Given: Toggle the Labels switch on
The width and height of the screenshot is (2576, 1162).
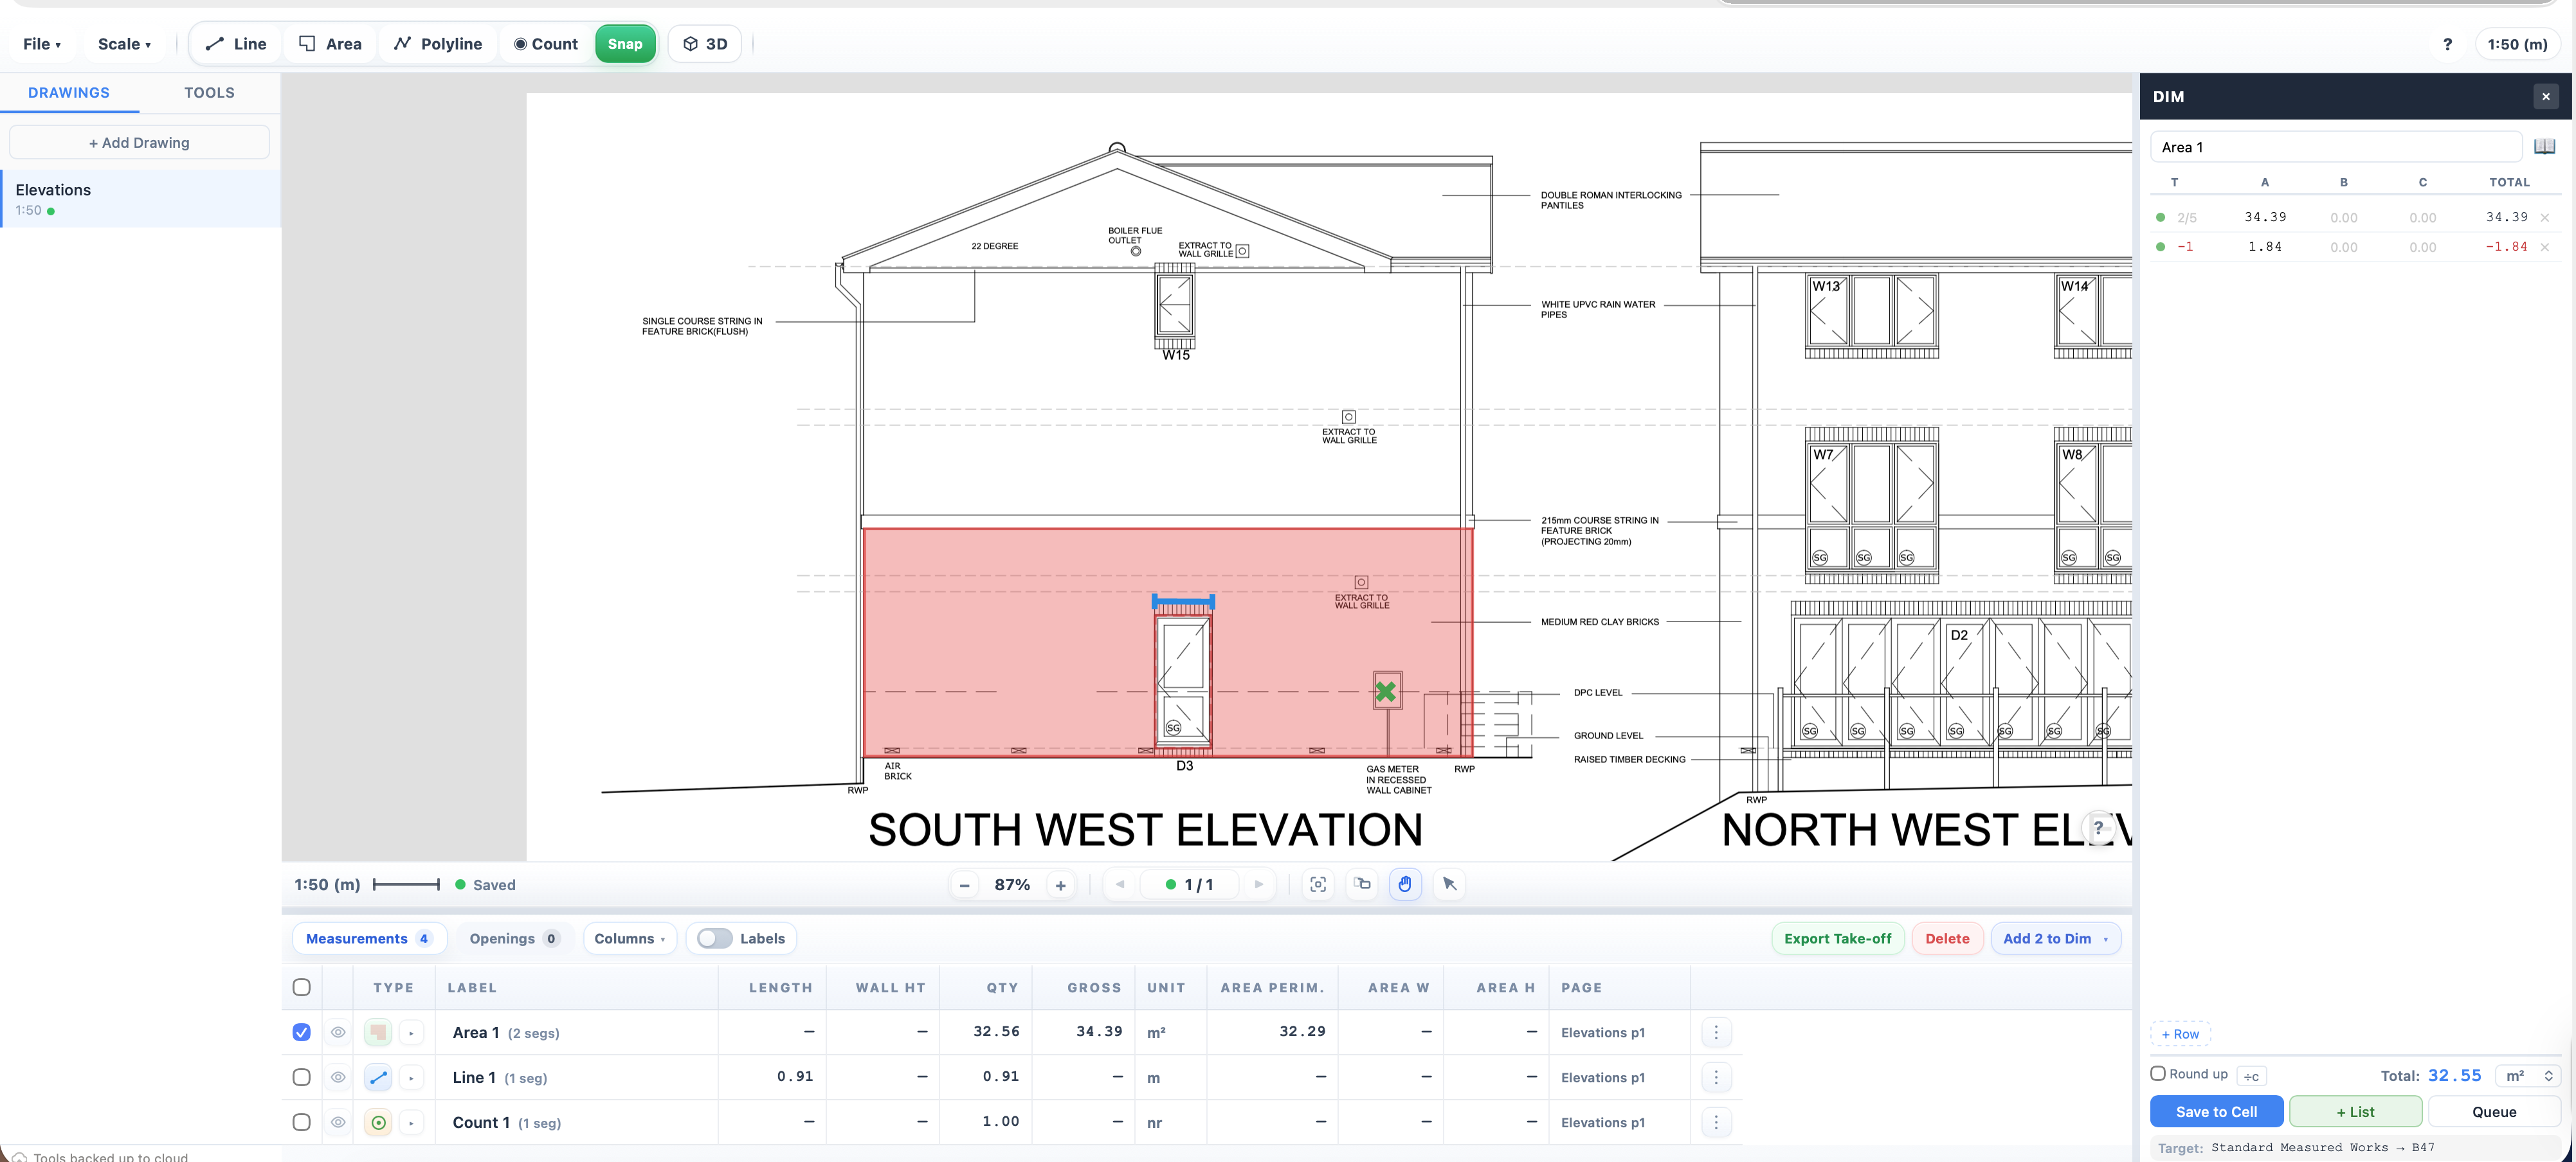Looking at the screenshot, I should [715, 938].
